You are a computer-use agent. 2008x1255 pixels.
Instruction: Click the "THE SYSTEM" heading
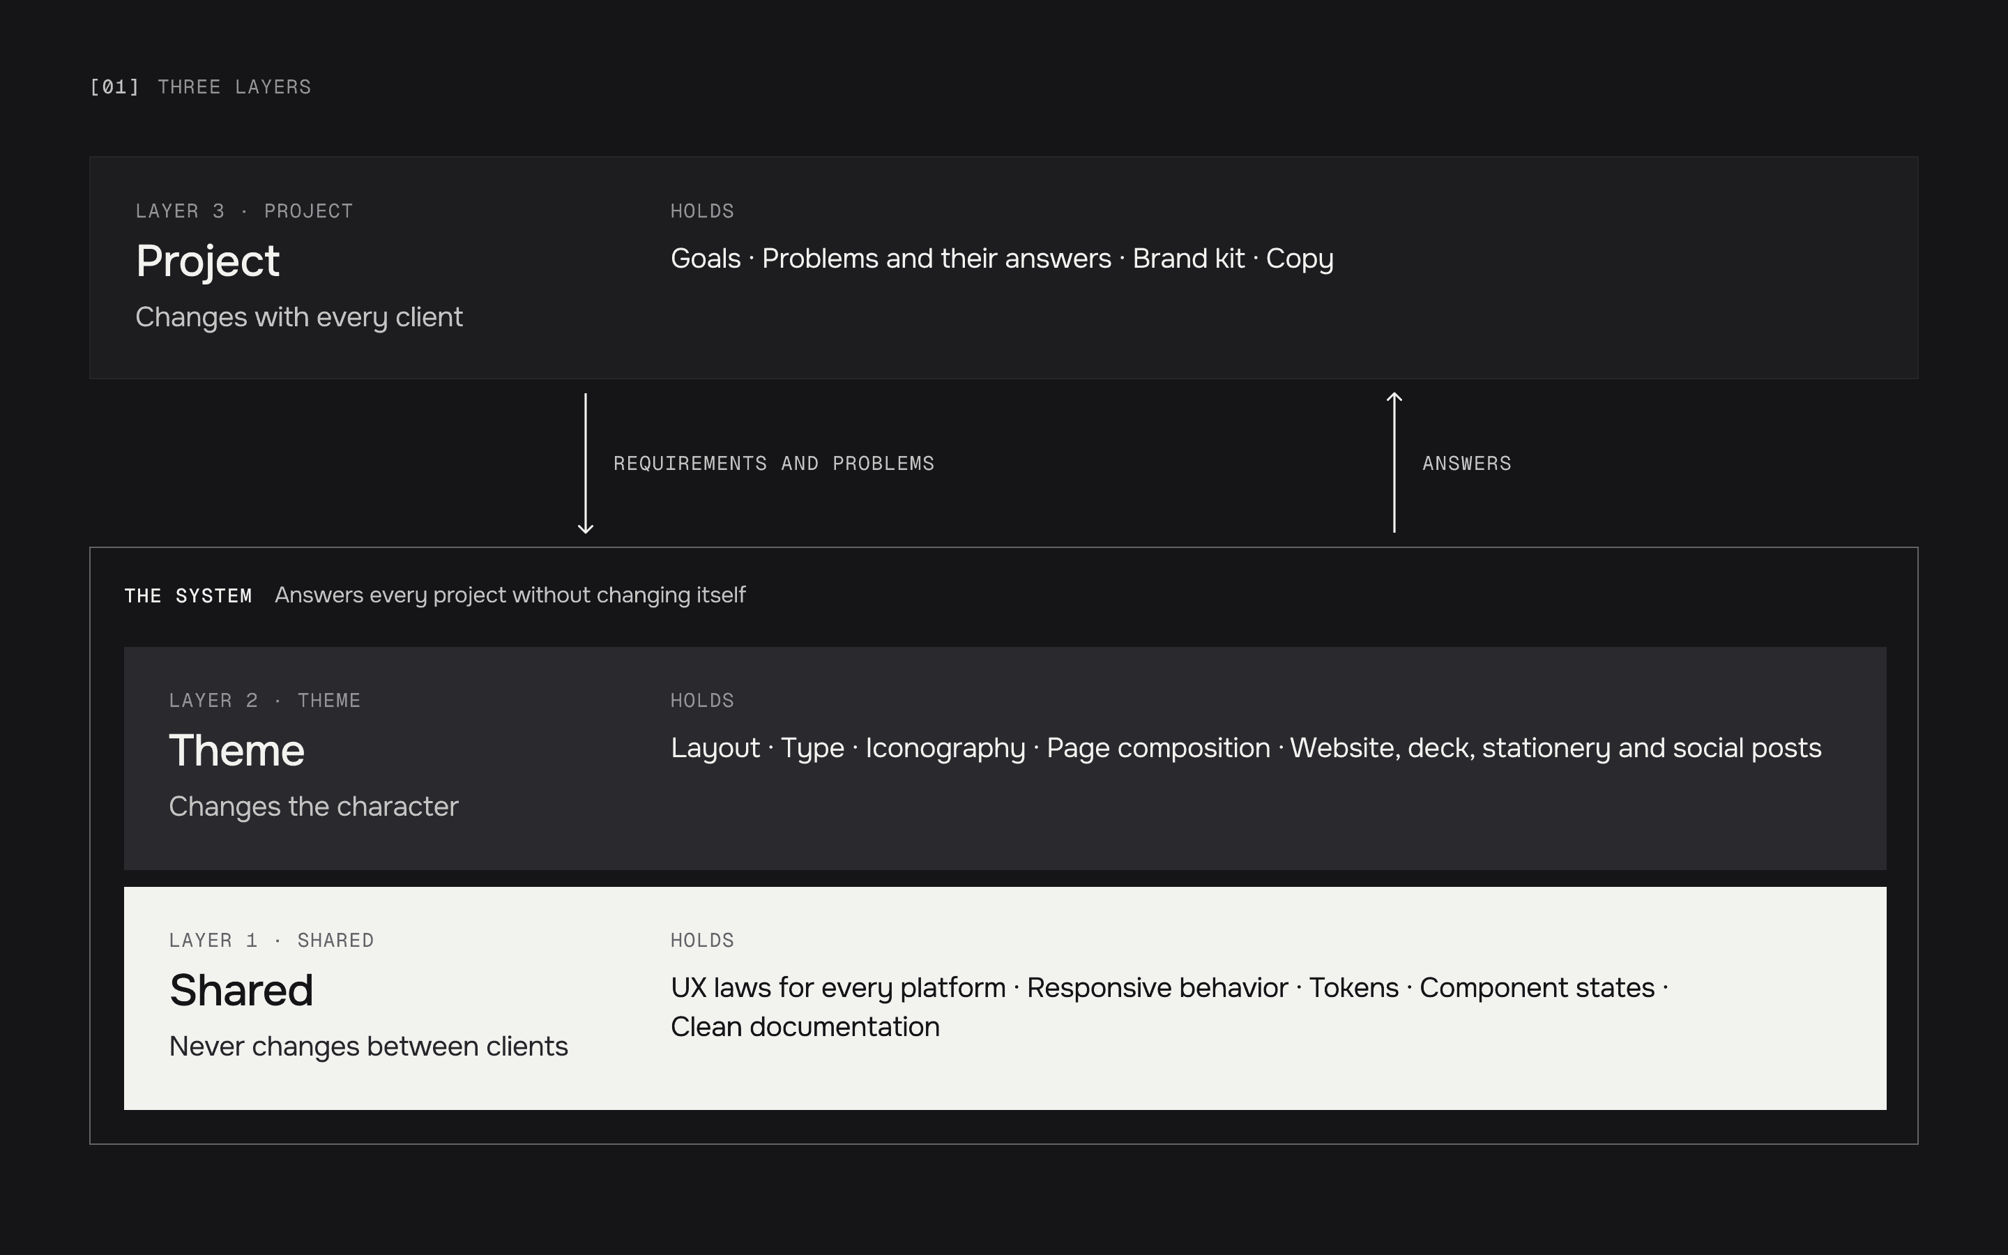click(188, 596)
